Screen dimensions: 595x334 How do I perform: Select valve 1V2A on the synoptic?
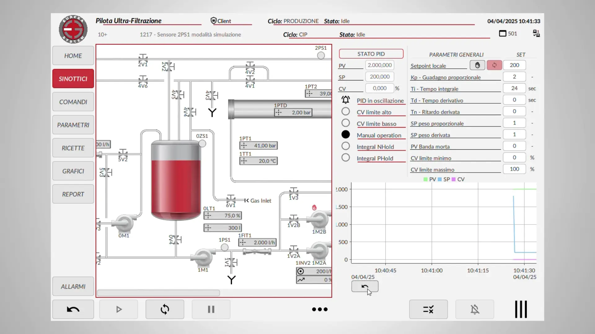(293, 250)
